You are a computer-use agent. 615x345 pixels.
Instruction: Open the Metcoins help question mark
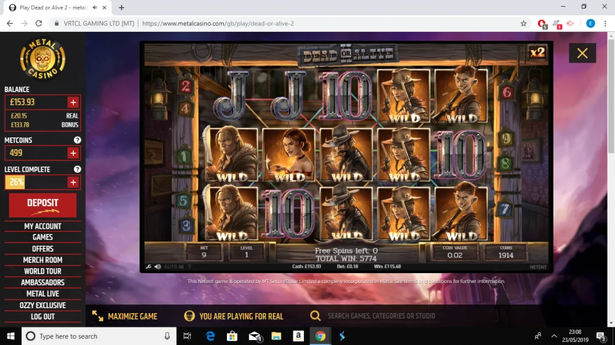click(x=77, y=140)
